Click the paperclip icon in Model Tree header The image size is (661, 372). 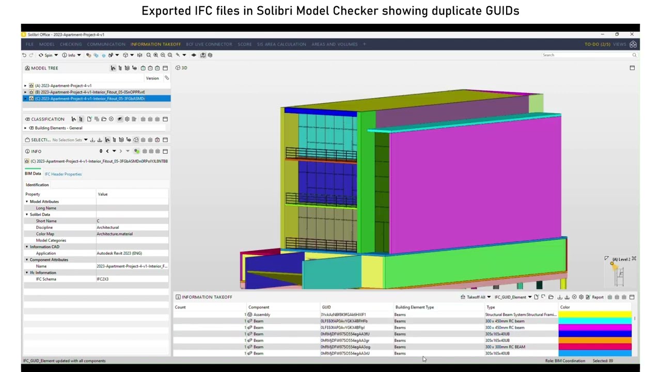pos(167,78)
